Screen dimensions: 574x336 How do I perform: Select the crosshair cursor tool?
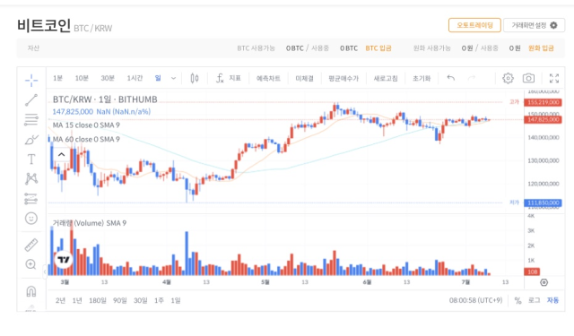(31, 80)
